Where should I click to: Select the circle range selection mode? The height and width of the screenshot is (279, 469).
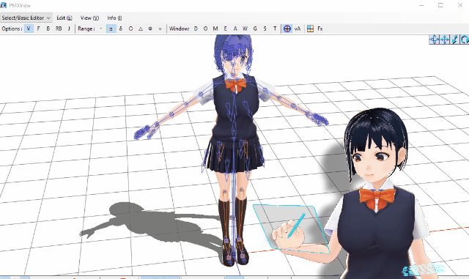pyautogui.click(x=130, y=29)
